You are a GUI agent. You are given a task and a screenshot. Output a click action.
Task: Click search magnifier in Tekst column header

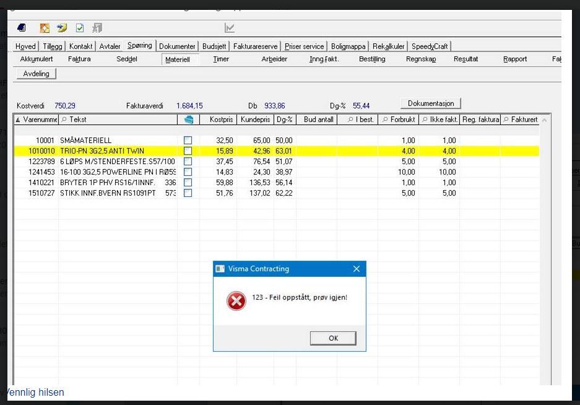(64, 119)
